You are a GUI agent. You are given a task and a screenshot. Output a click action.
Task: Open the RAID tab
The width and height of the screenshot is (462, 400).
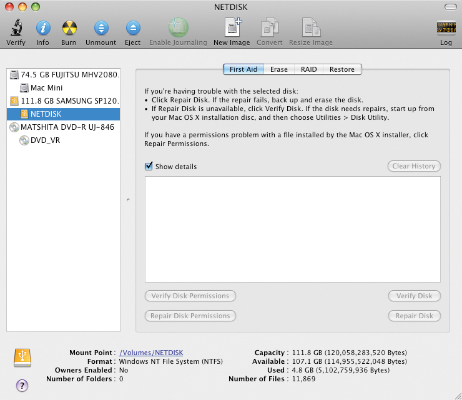(308, 69)
